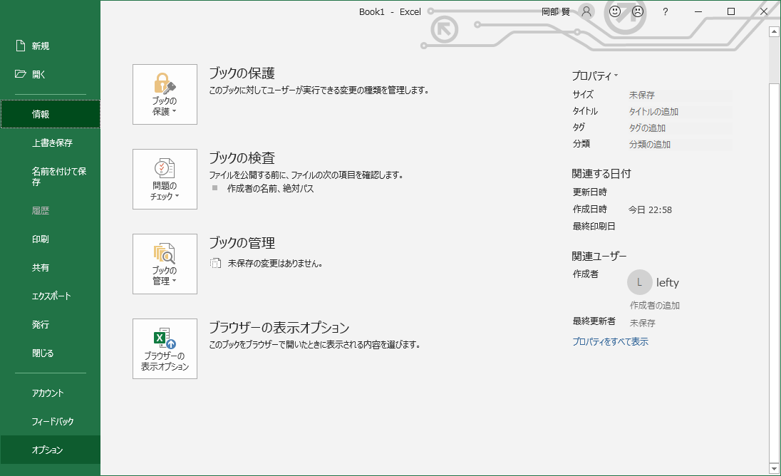Click the question mark help icon
This screenshot has width=781, height=476.
pos(665,11)
